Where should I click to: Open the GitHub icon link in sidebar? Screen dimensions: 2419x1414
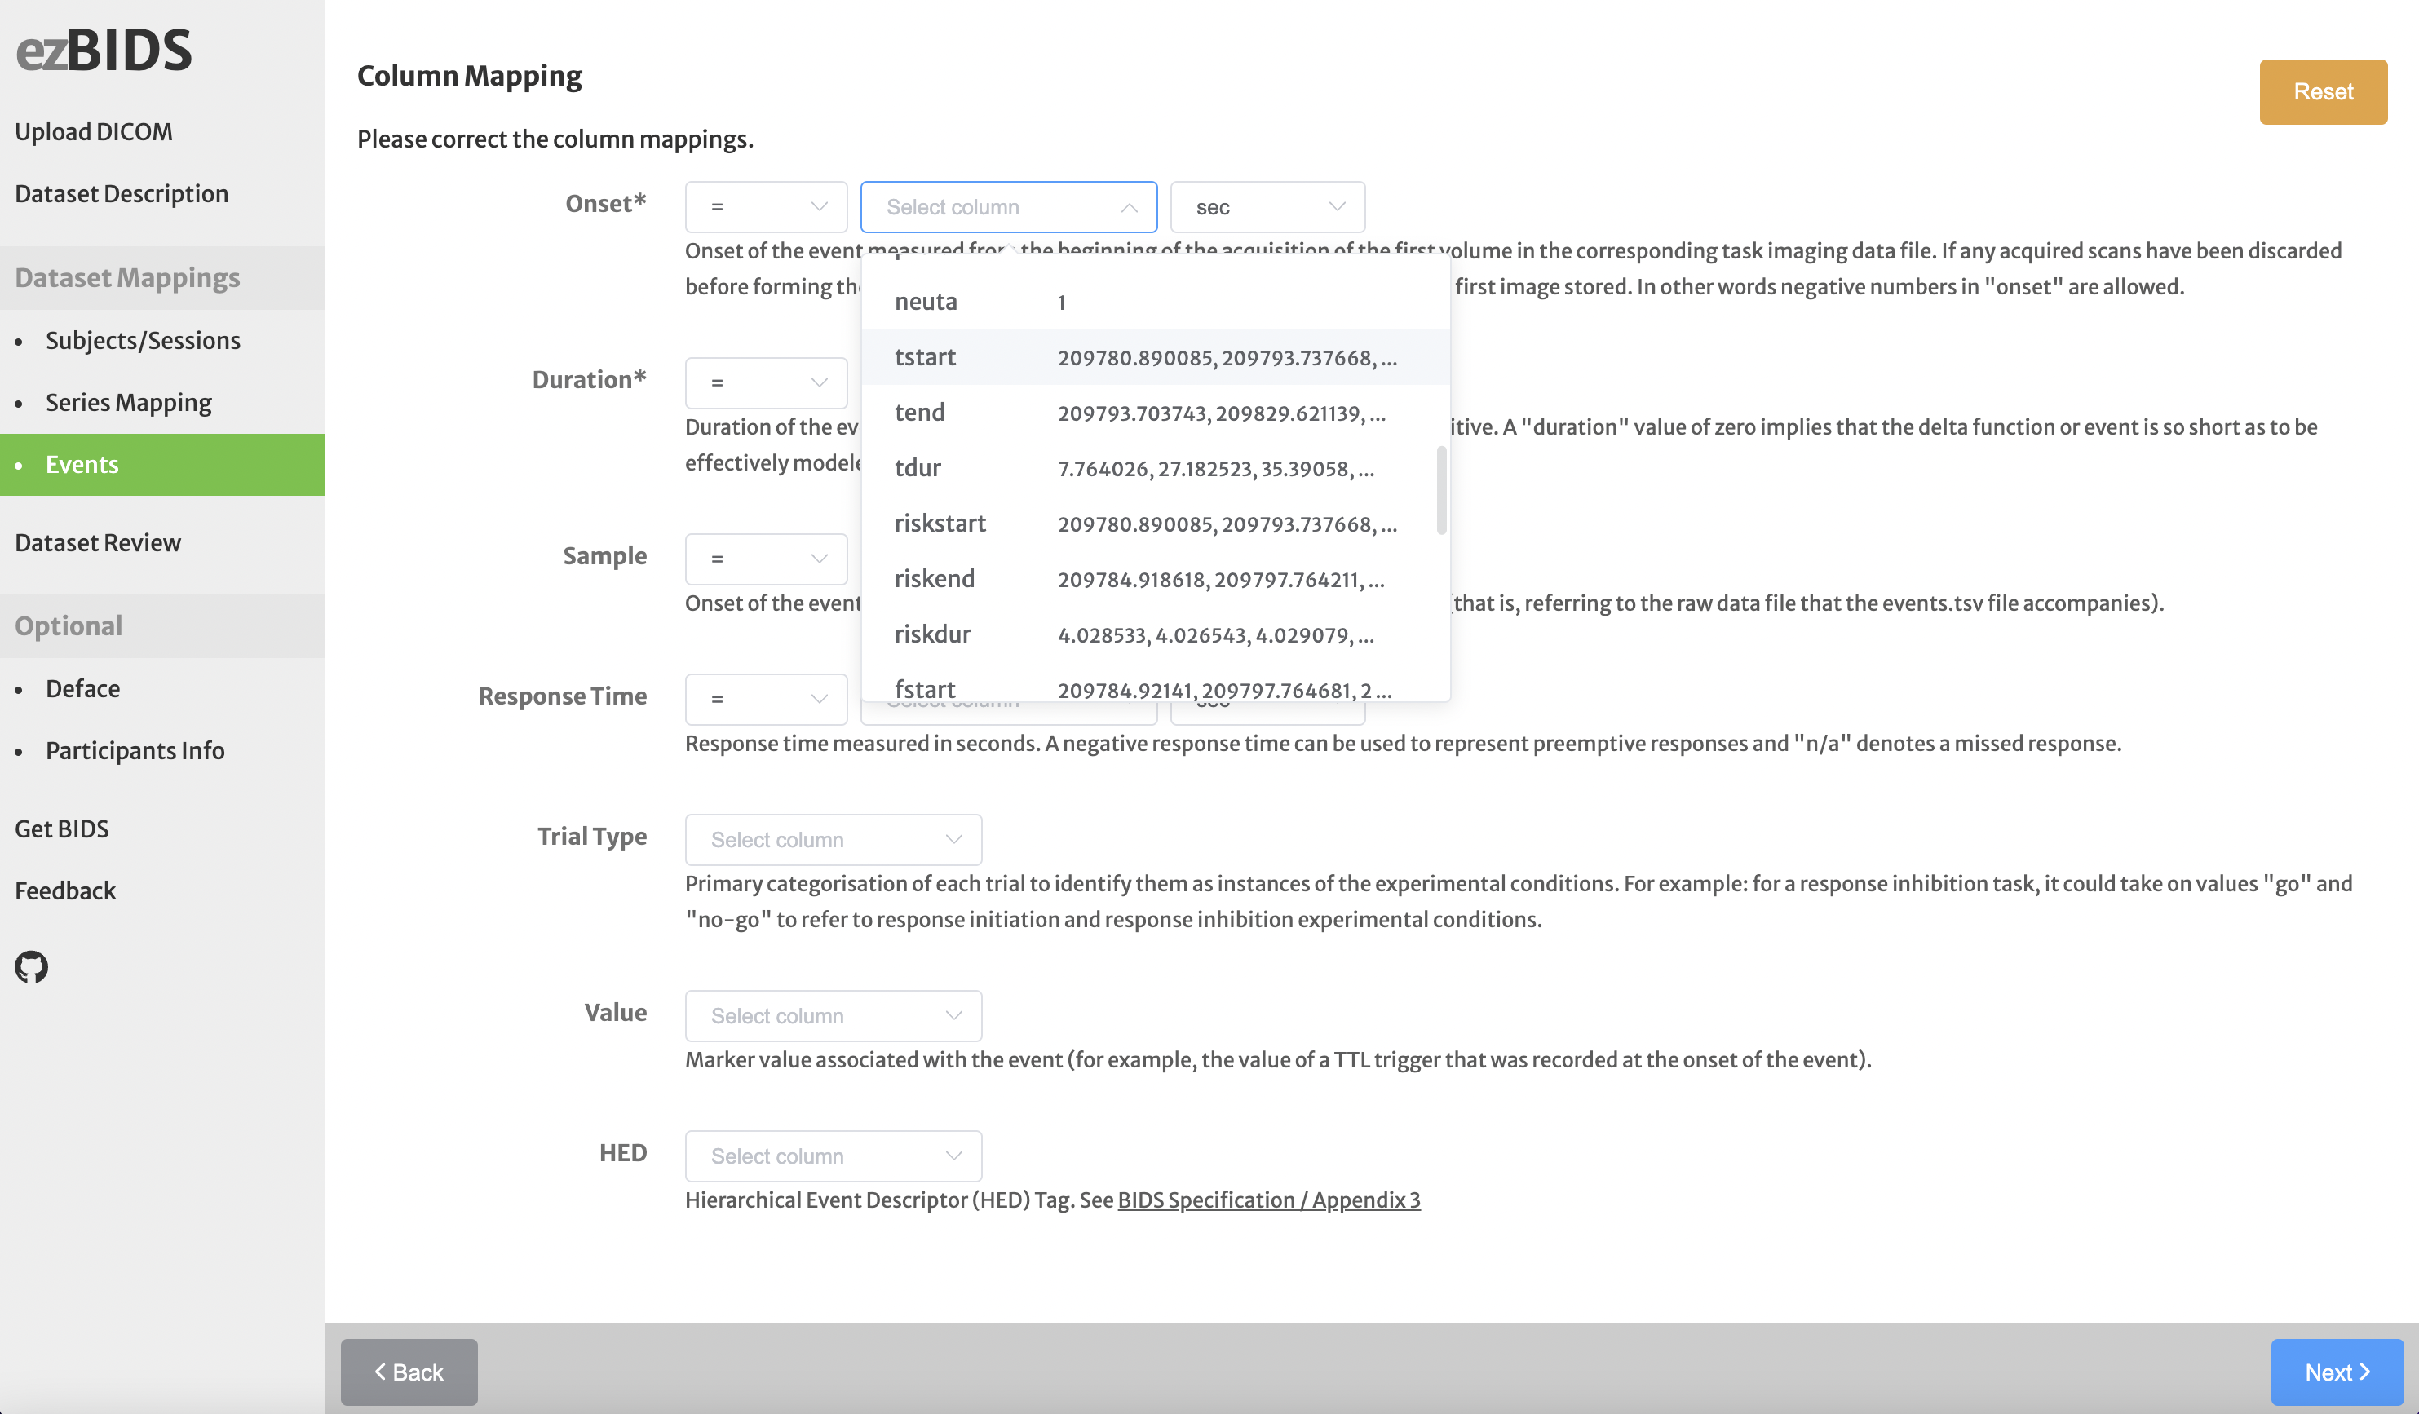click(x=31, y=966)
